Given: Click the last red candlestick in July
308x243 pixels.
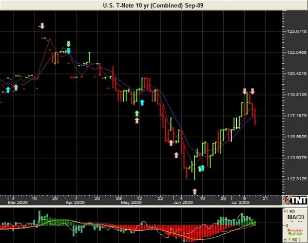Looking at the screenshot, I should [255, 116].
